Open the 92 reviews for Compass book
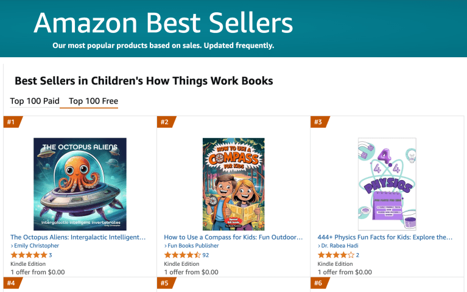Viewport: 467px width, 292px height. click(x=206, y=255)
